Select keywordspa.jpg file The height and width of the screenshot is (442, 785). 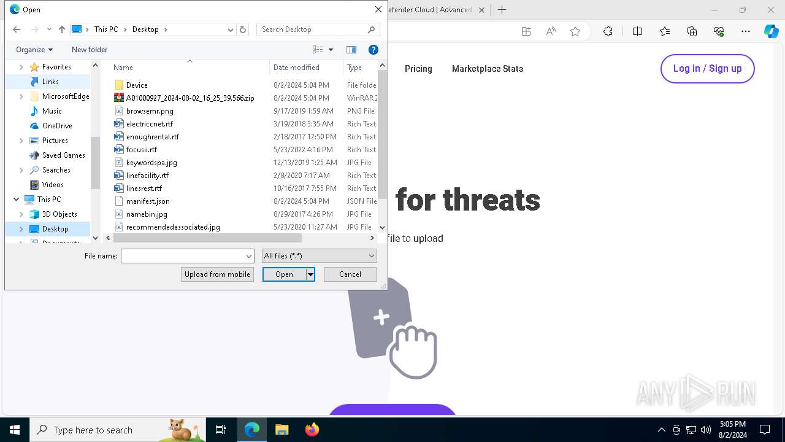(x=151, y=163)
